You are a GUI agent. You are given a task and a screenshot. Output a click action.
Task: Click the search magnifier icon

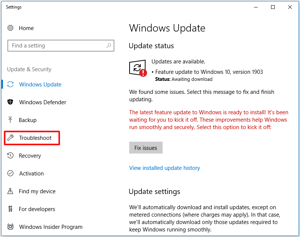click(x=109, y=46)
